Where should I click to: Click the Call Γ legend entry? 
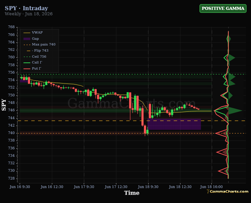click(33, 62)
